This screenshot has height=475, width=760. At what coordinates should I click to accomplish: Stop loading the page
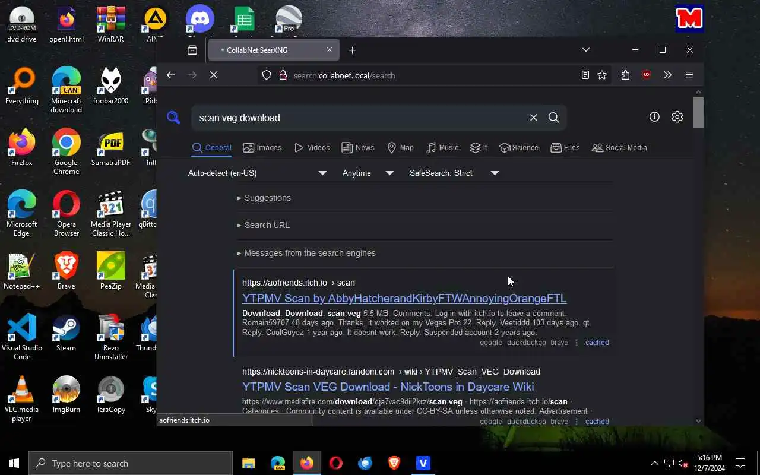tap(214, 75)
